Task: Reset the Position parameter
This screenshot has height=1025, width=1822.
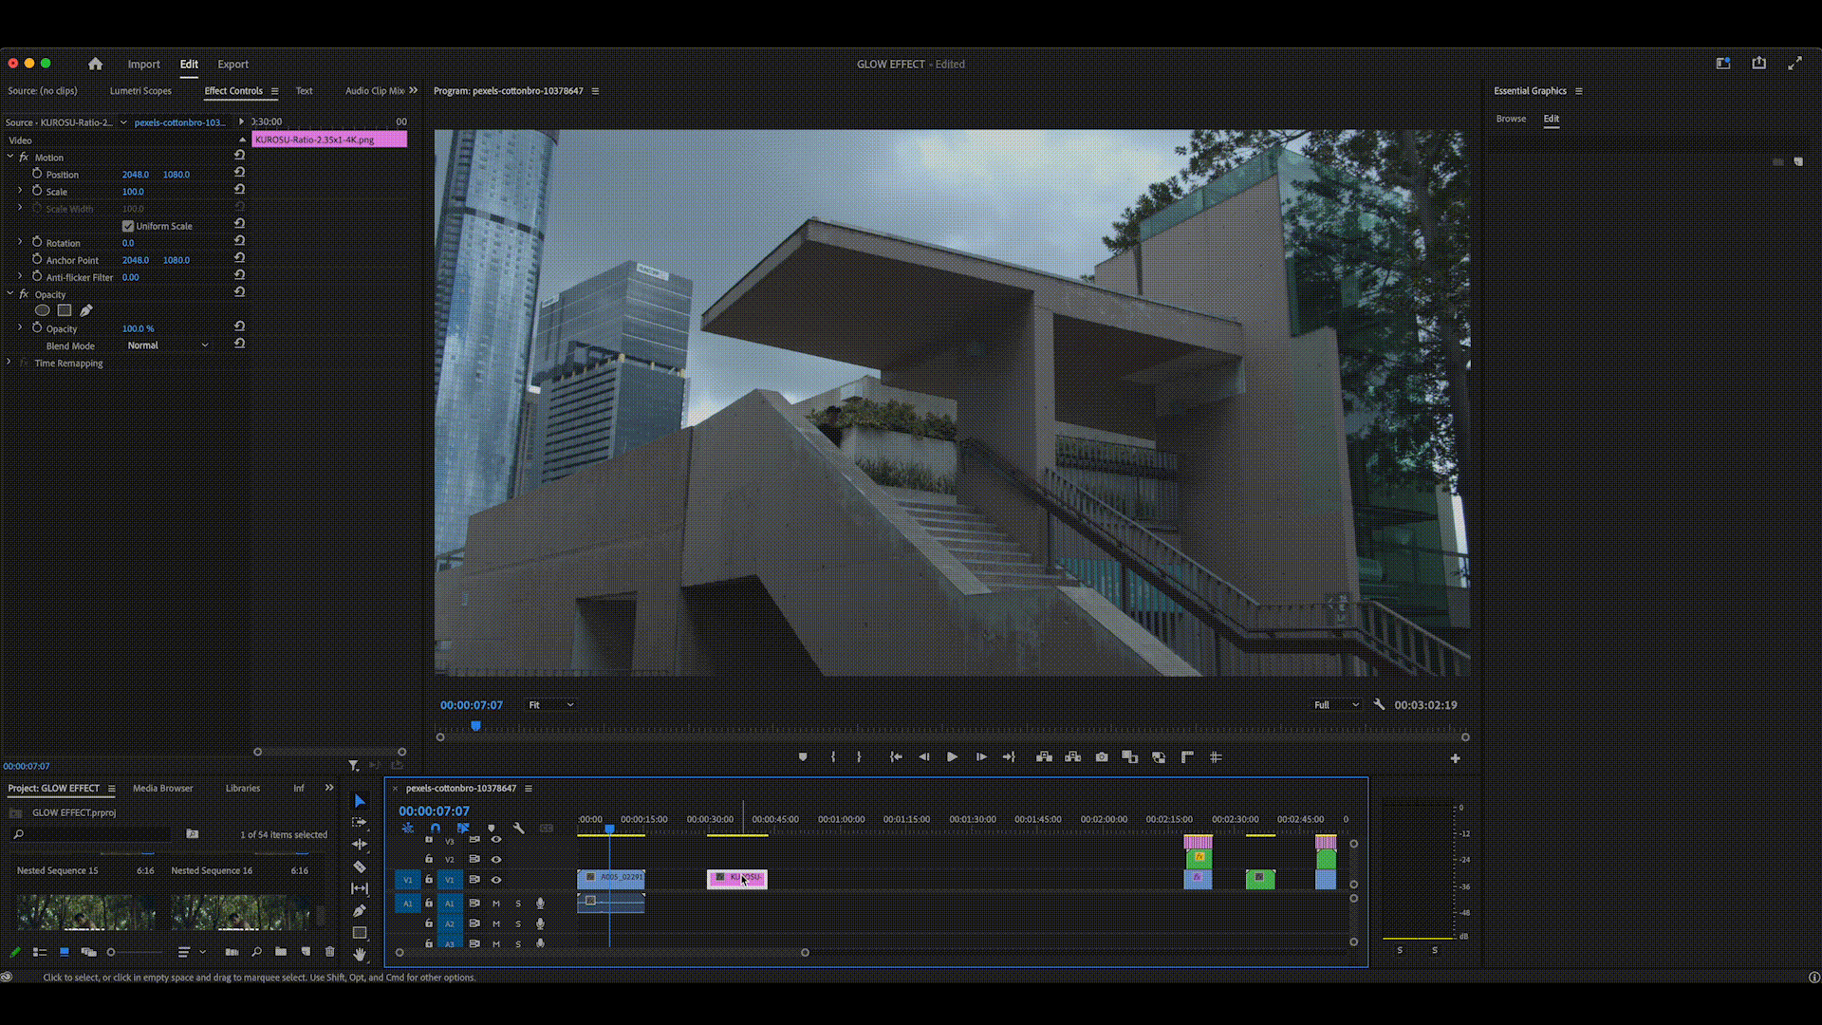Action: click(239, 173)
